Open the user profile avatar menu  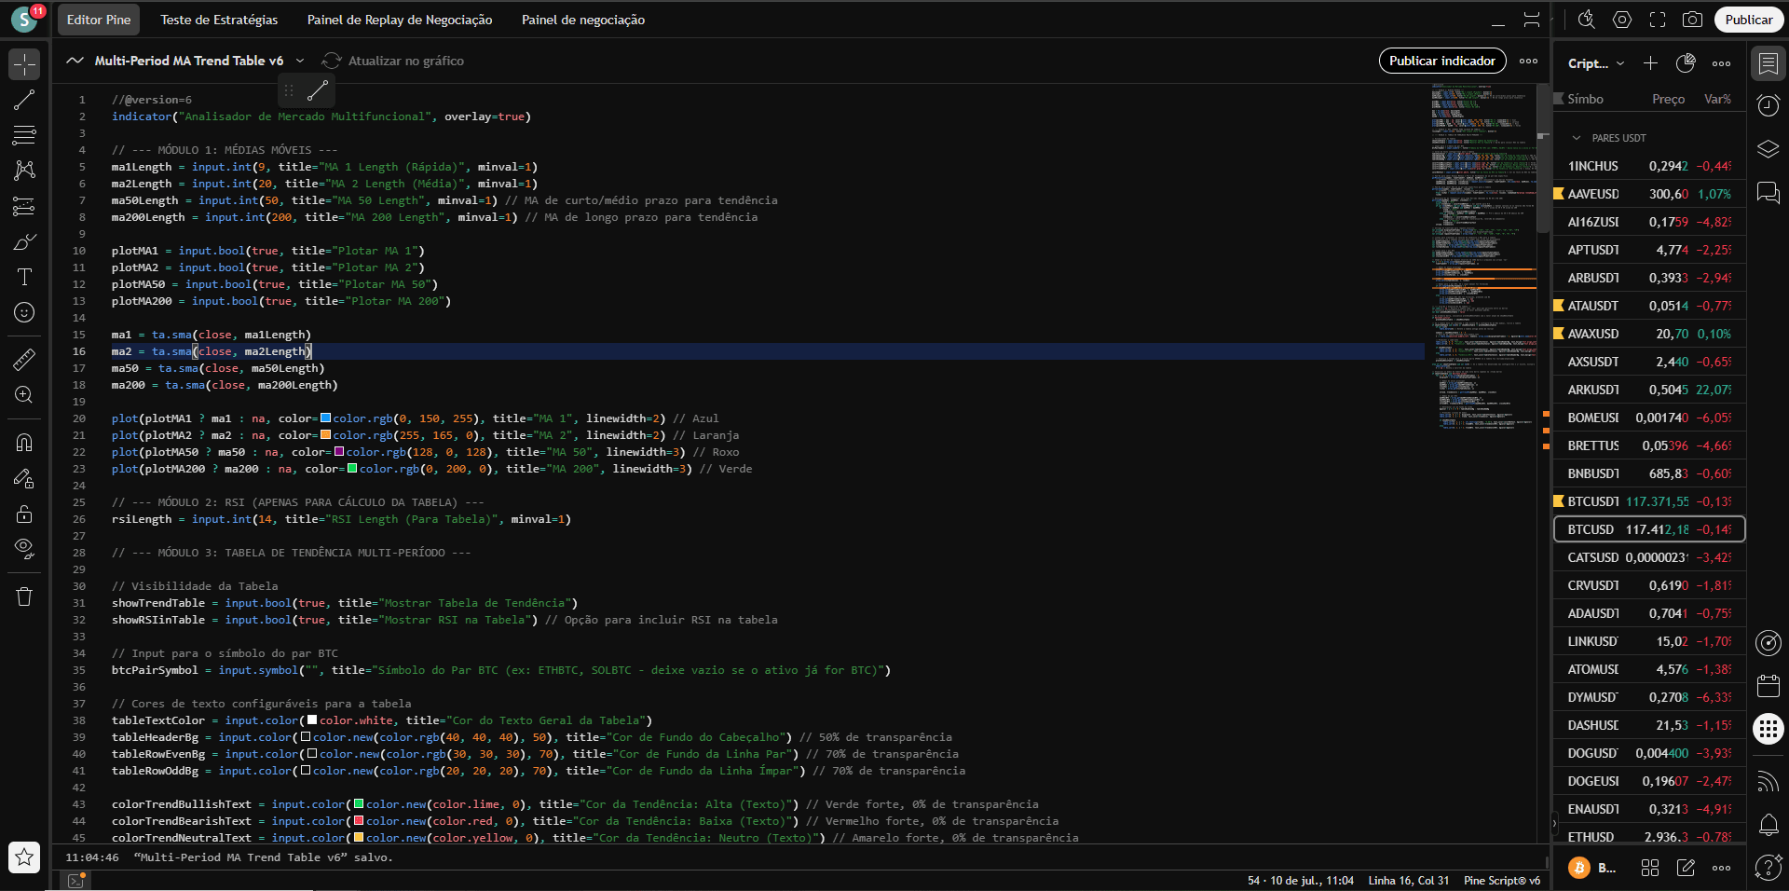point(24,19)
